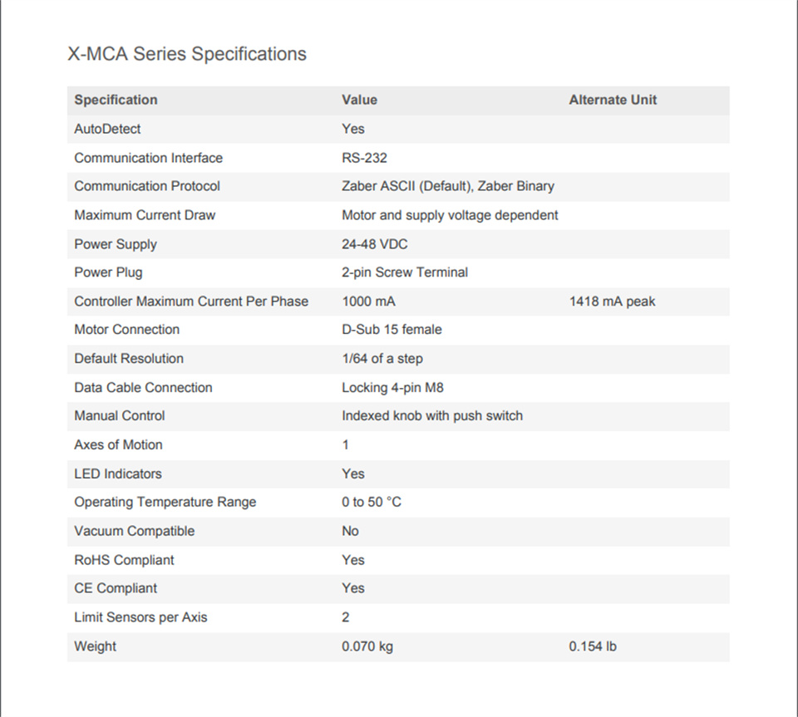The width and height of the screenshot is (798, 717).
Task: Select the Operating Temperature Range label
Action: tap(165, 502)
